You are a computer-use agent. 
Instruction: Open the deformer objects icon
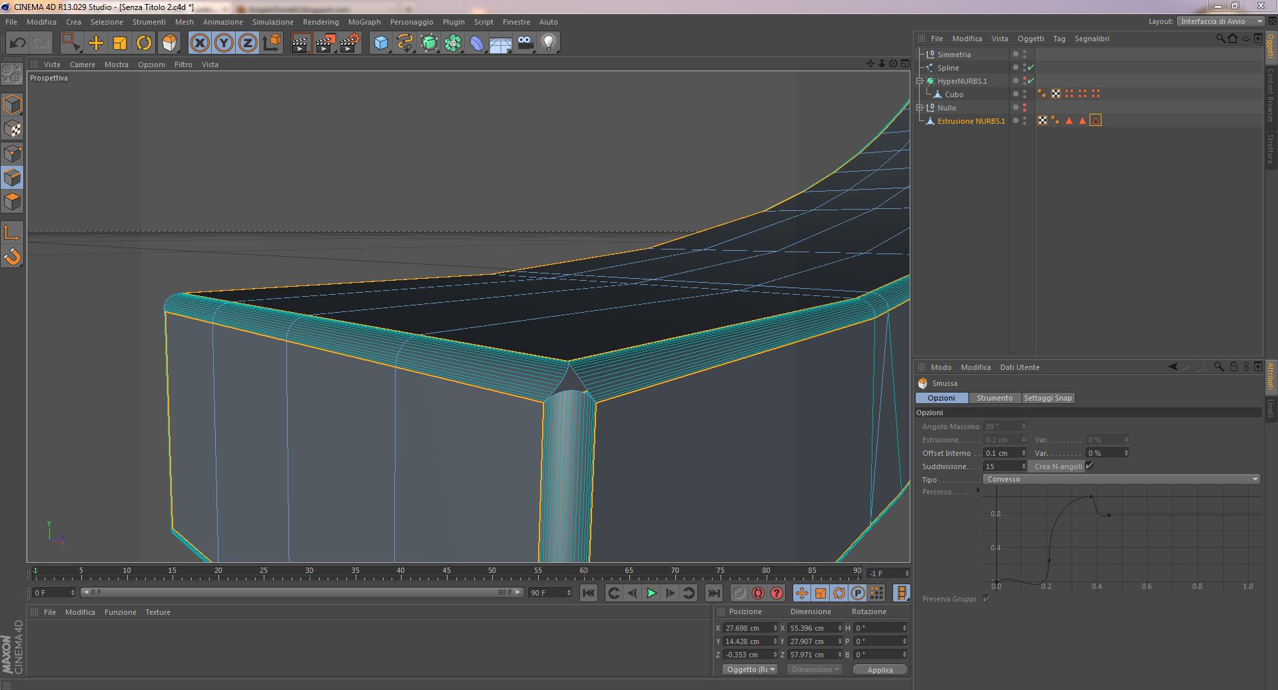click(477, 43)
